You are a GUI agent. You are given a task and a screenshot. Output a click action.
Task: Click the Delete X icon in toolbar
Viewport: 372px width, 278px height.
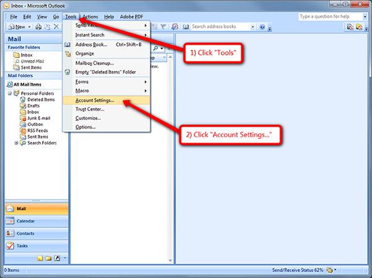pyautogui.click(x=56, y=27)
